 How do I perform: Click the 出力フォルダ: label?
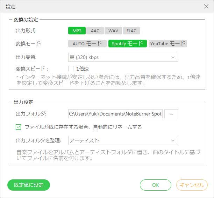(x=31, y=114)
